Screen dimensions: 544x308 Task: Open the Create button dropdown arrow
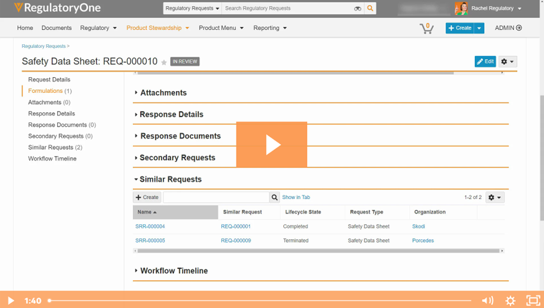pyautogui.click(x=479, y=28)
